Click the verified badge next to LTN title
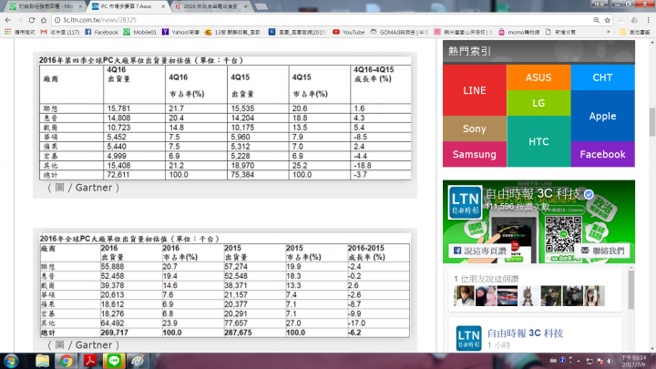656x369 pixels. pos(589,195)
